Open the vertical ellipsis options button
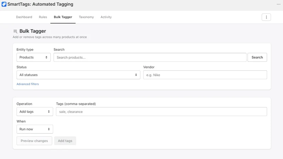The height and width of the screenshot is (159, 283). point(266,17)
